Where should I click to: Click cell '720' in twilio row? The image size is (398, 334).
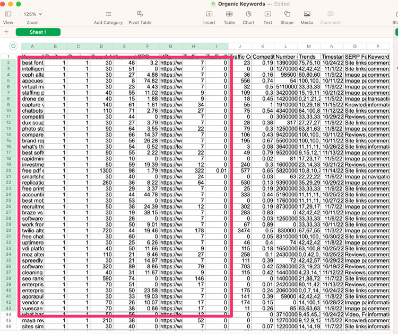(101, 230)
